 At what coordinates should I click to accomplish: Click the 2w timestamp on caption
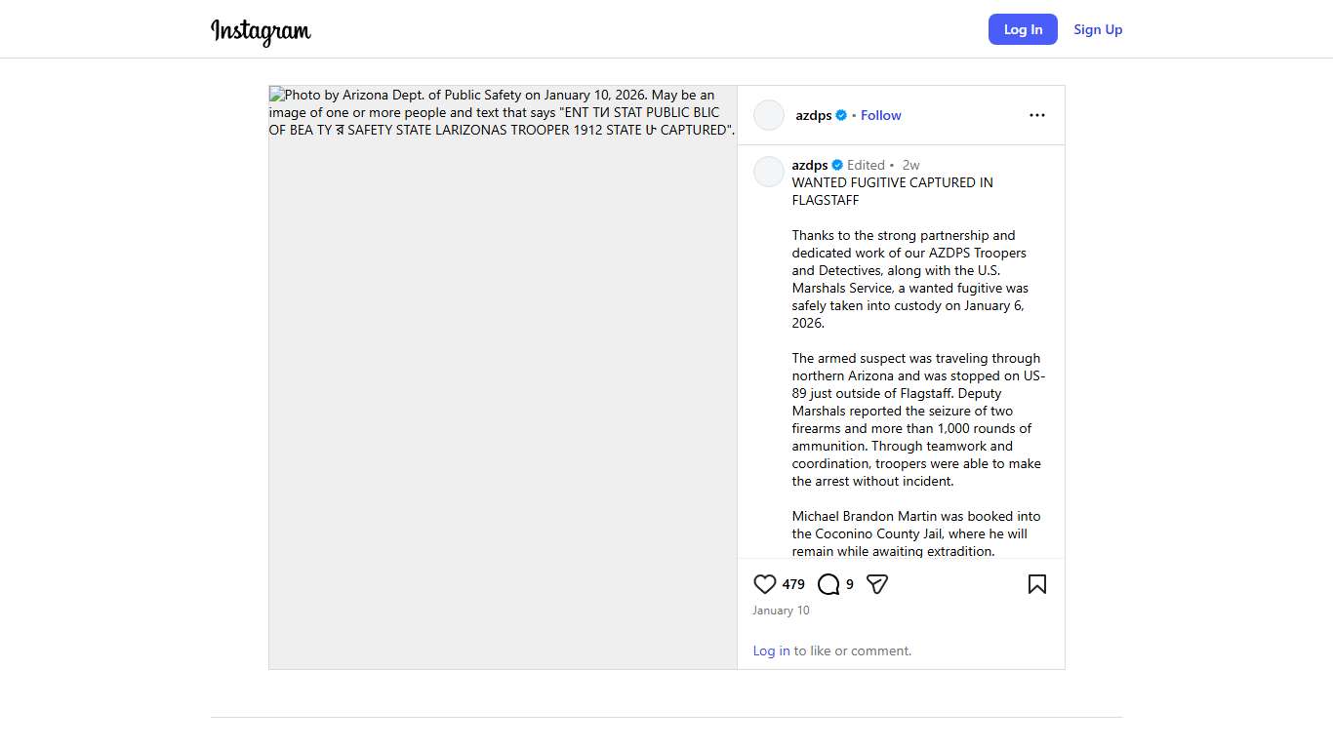point(910,165)
